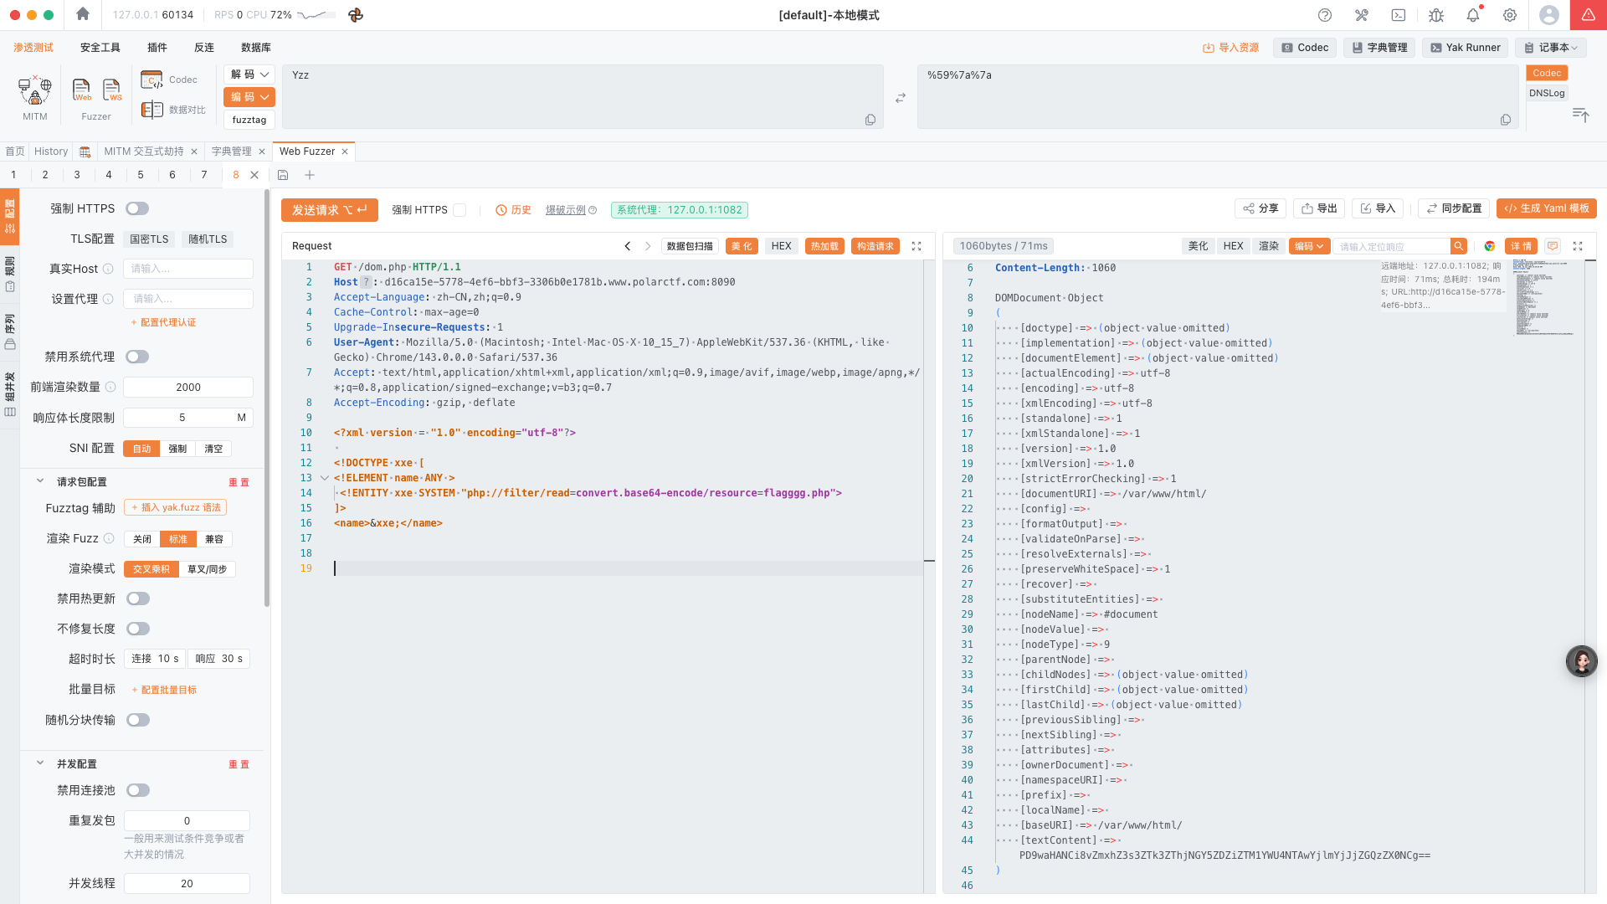Fold line 13 of the request

tap(324, 478)
